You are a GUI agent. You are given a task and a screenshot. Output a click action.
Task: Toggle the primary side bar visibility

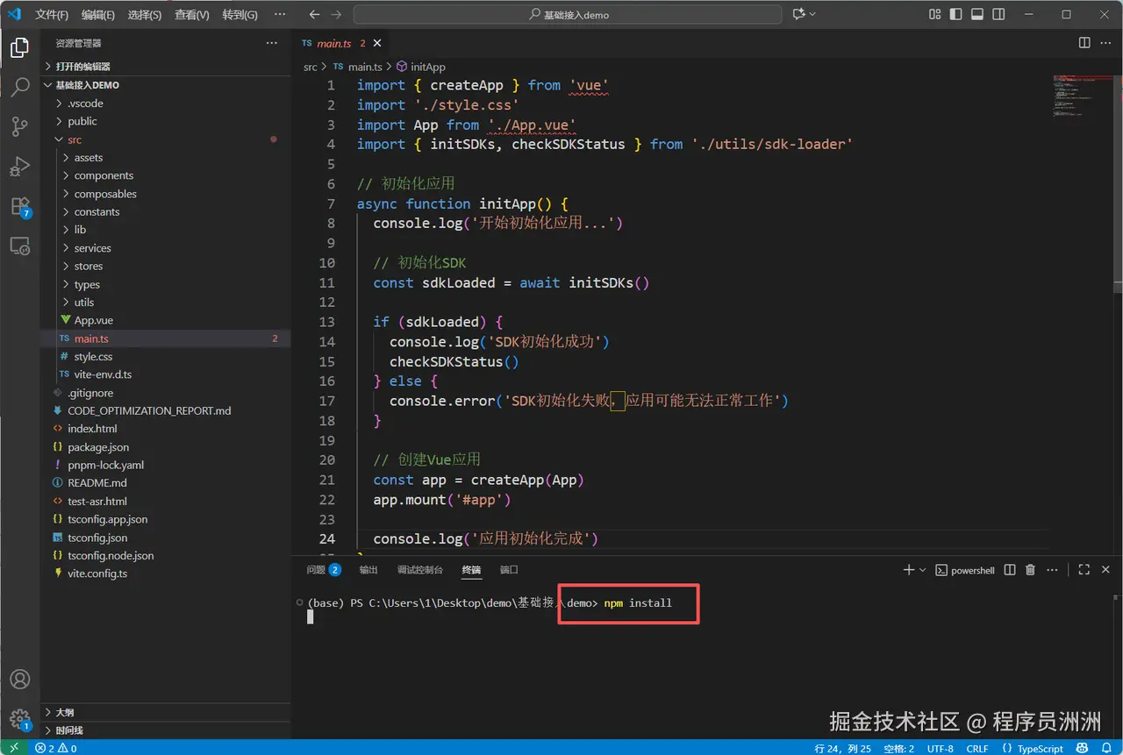[956, 15]
